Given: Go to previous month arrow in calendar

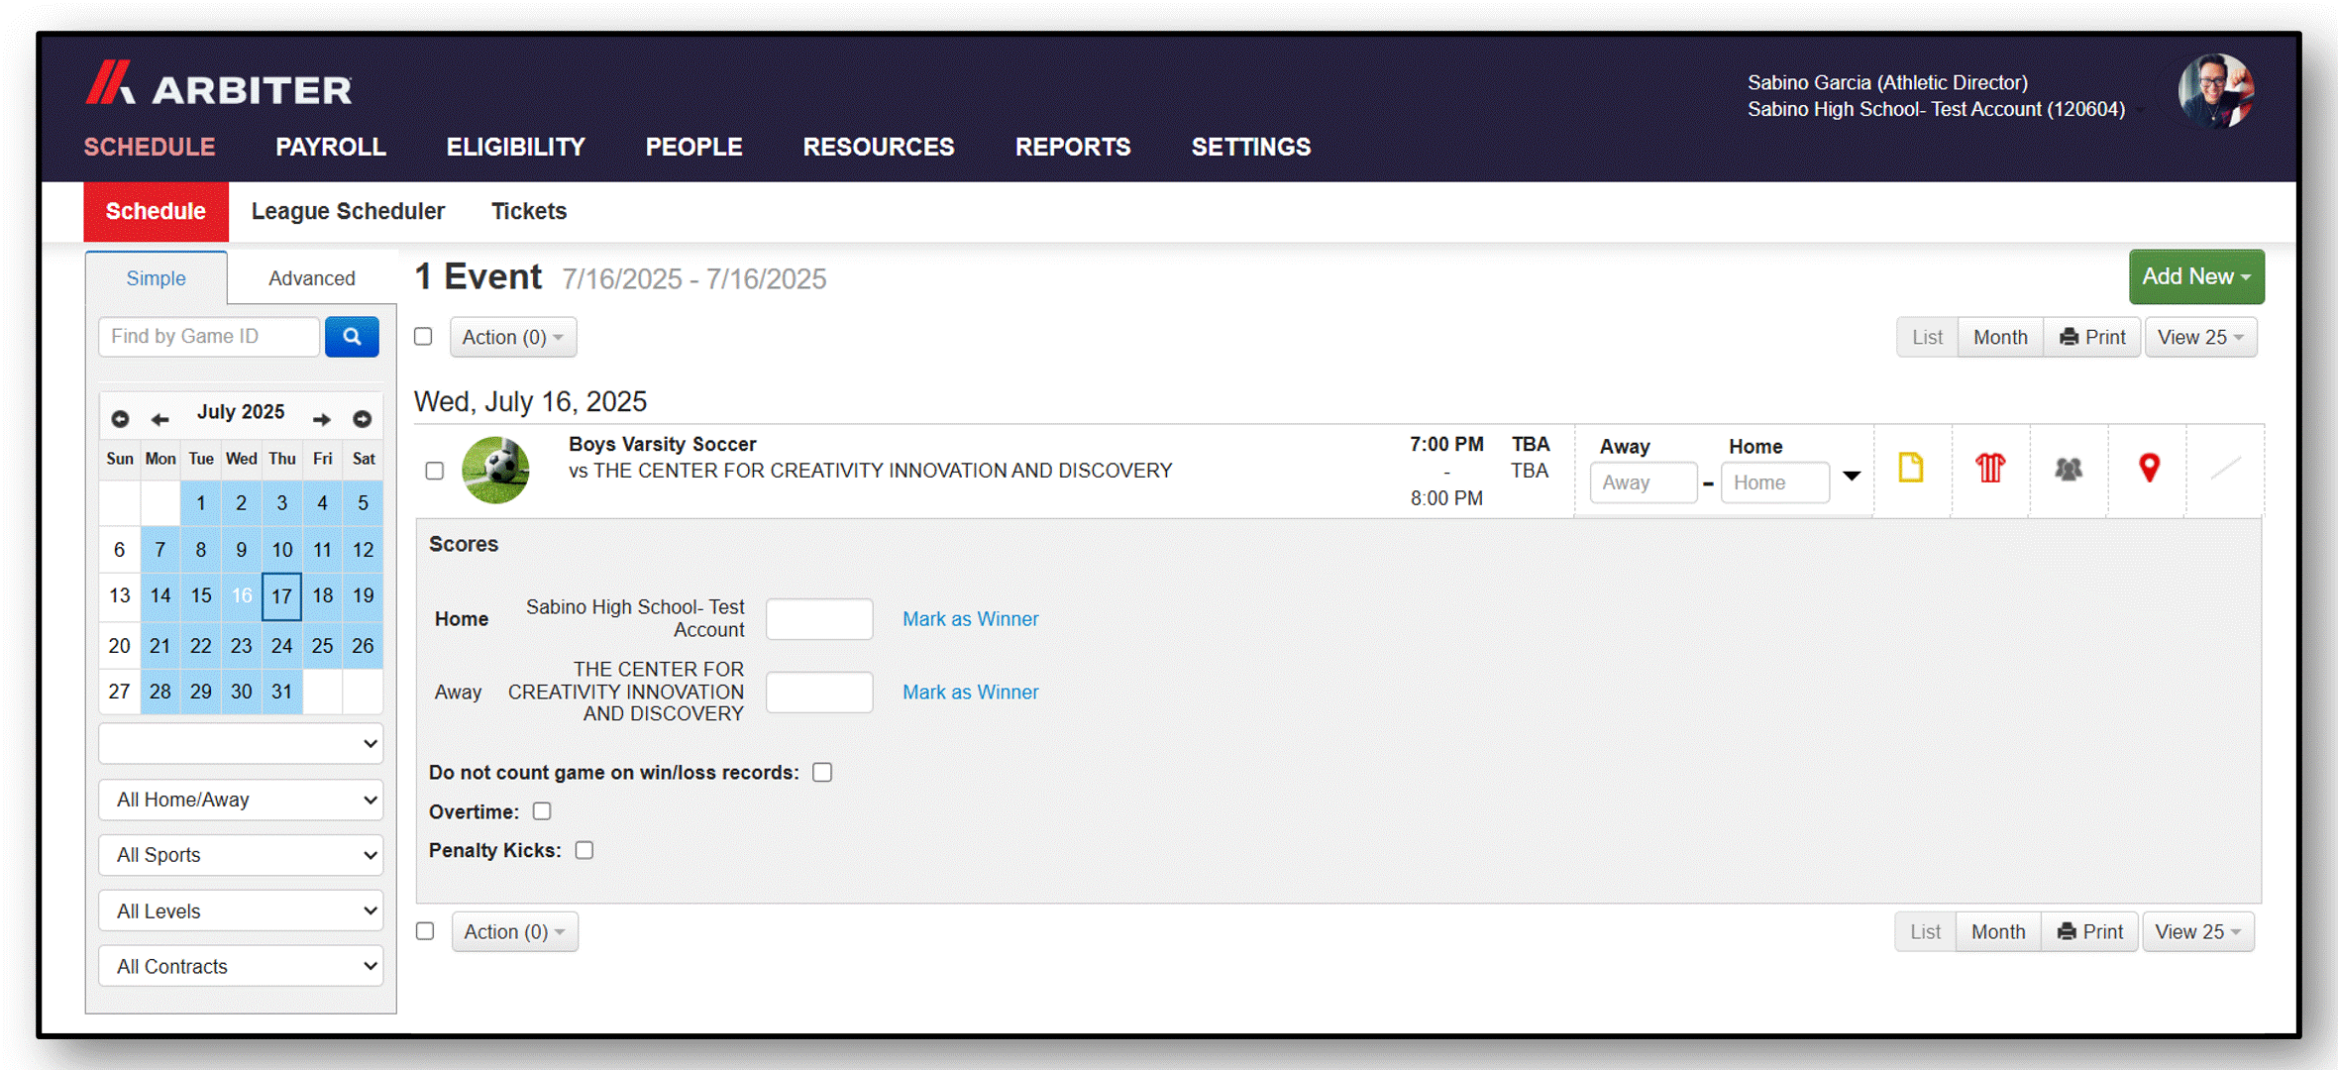Looking at the screenshot, I should pyautogui.click(x=159, y=419).
